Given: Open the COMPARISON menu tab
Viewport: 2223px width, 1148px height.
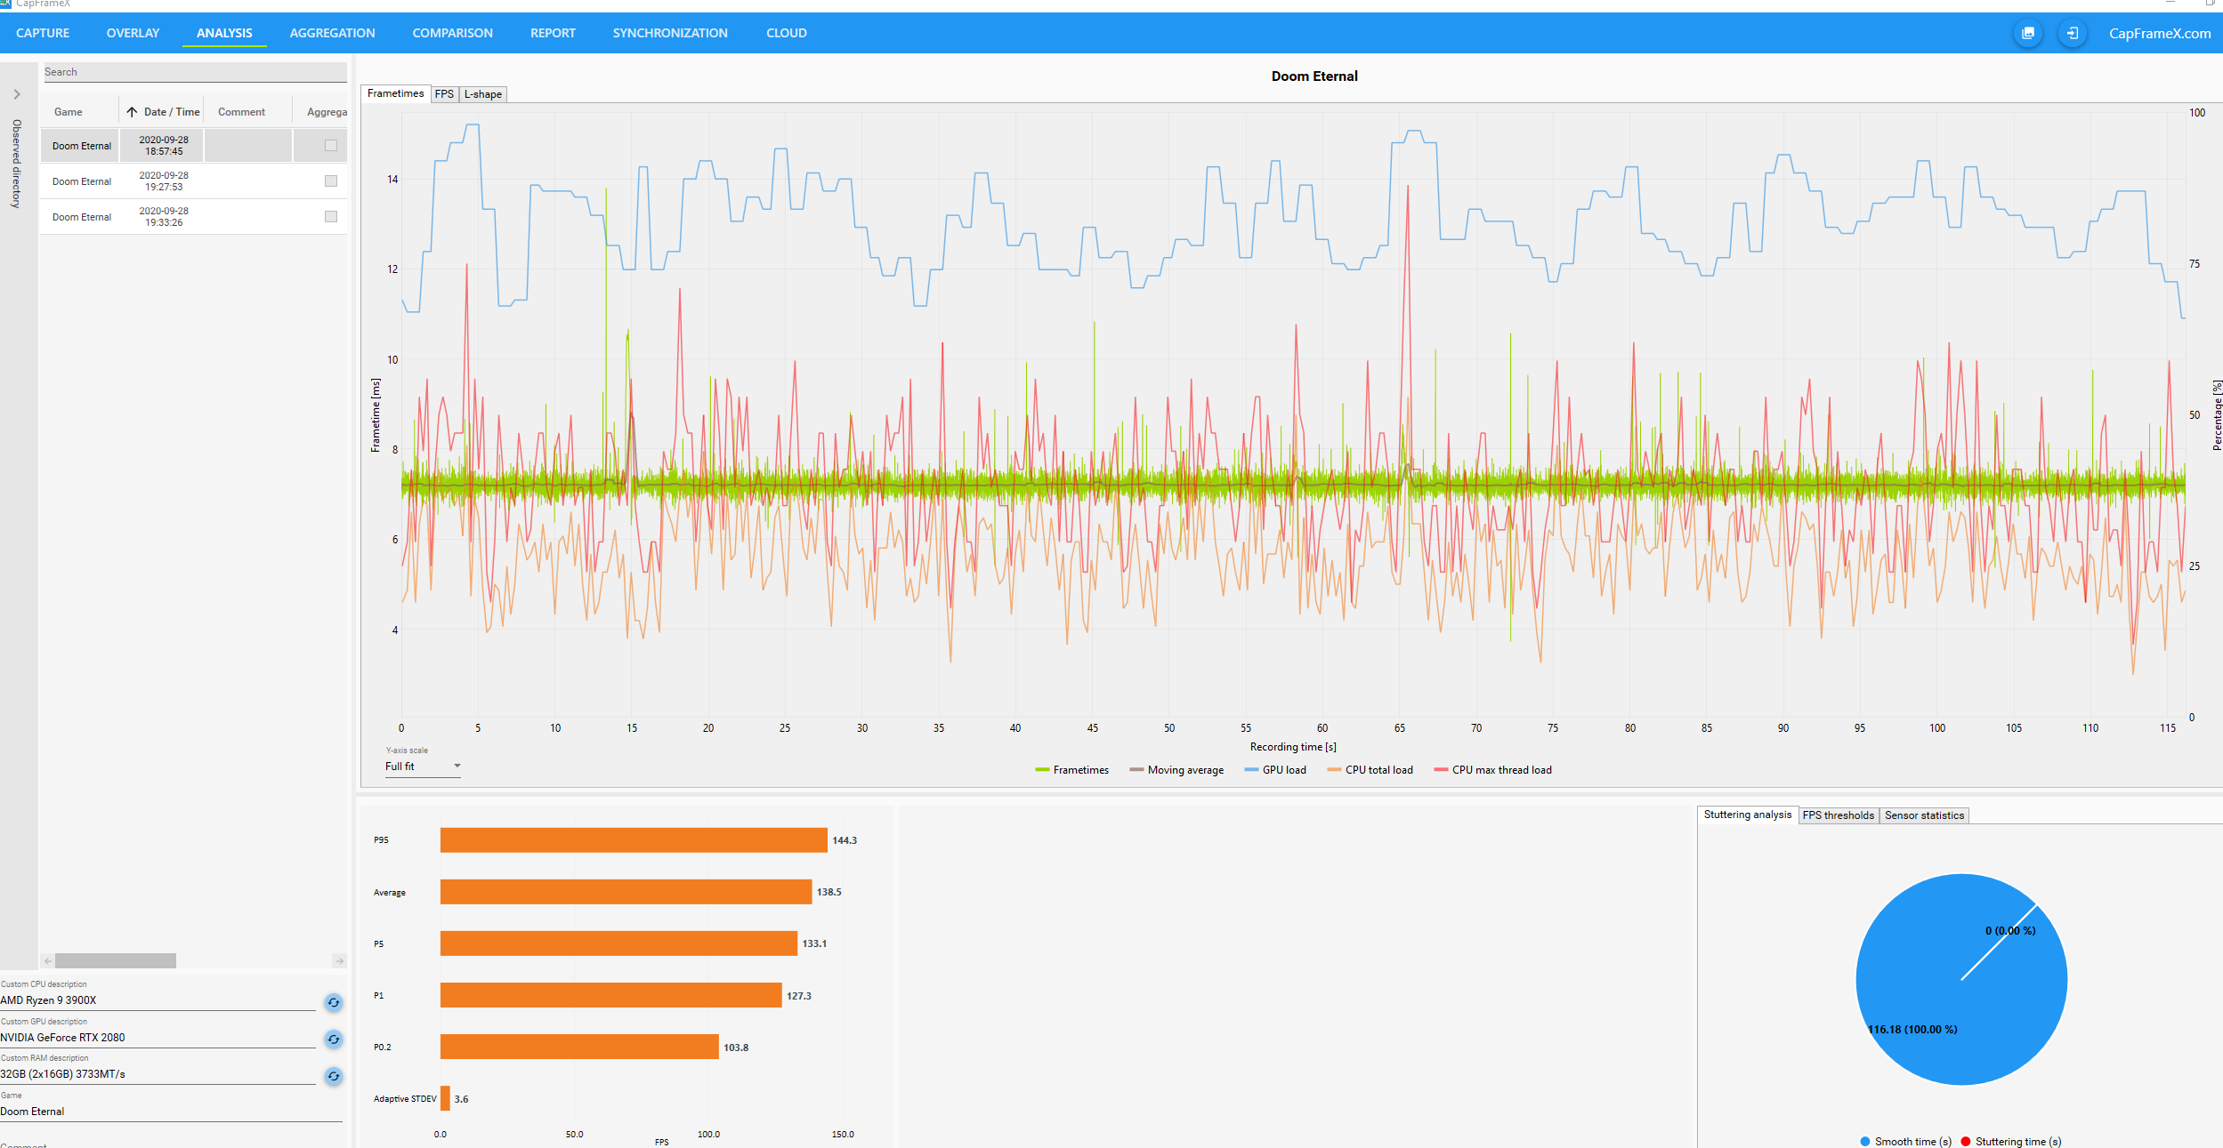Looking at the screenshot, I should (452, 33).
